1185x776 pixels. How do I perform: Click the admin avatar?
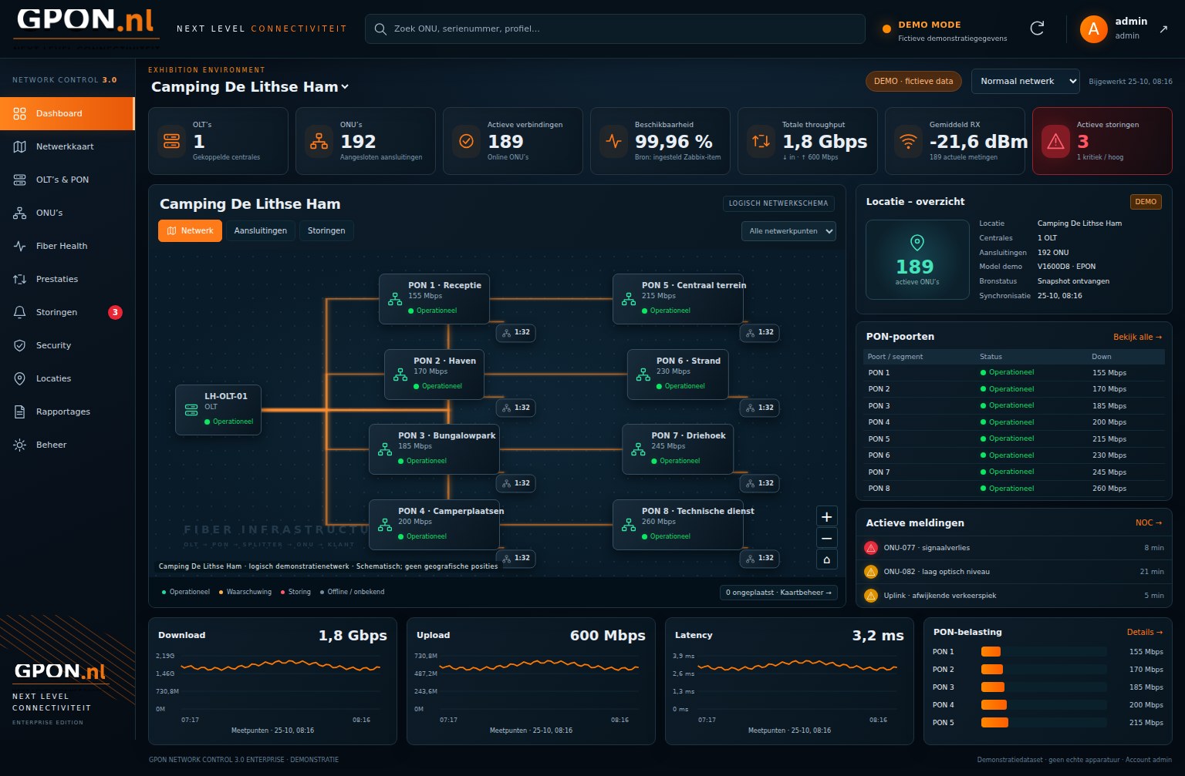click(x=1093, y=29)
